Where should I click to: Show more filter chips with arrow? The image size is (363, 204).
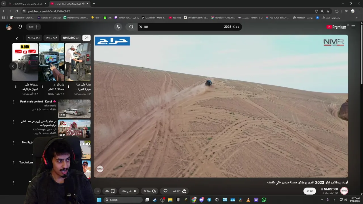point(17,39)
